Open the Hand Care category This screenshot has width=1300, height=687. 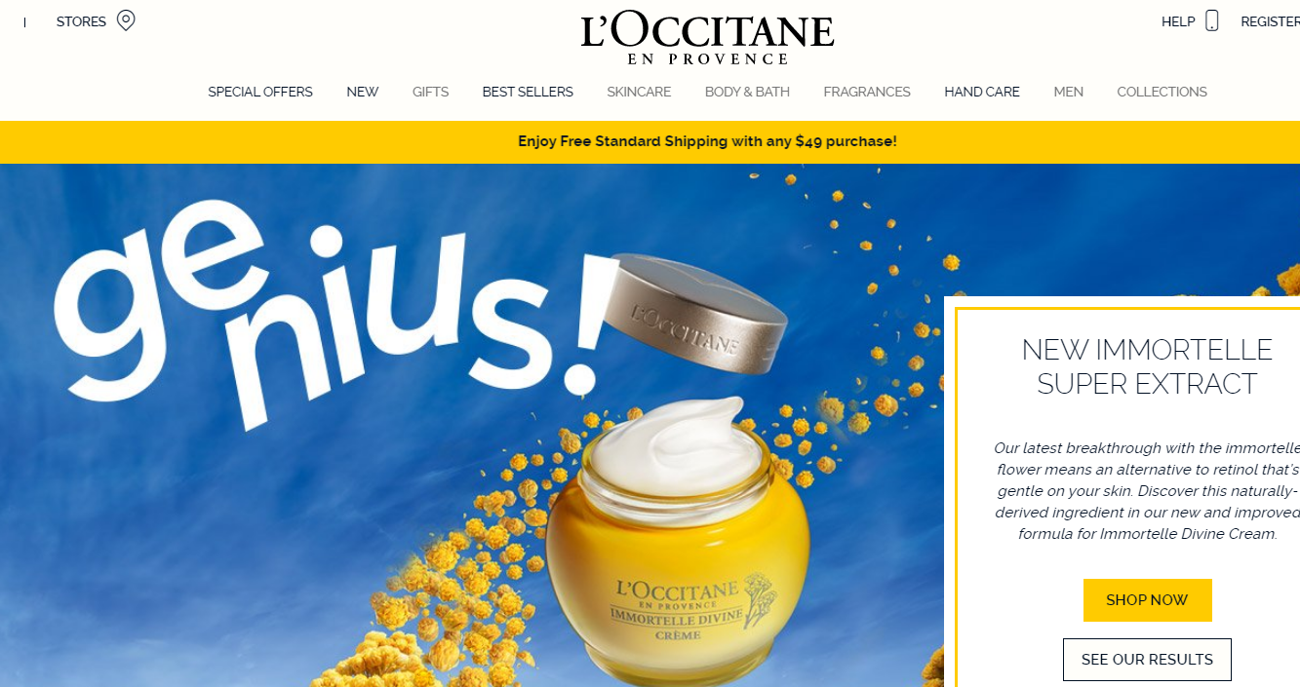[x=982, y=92]
